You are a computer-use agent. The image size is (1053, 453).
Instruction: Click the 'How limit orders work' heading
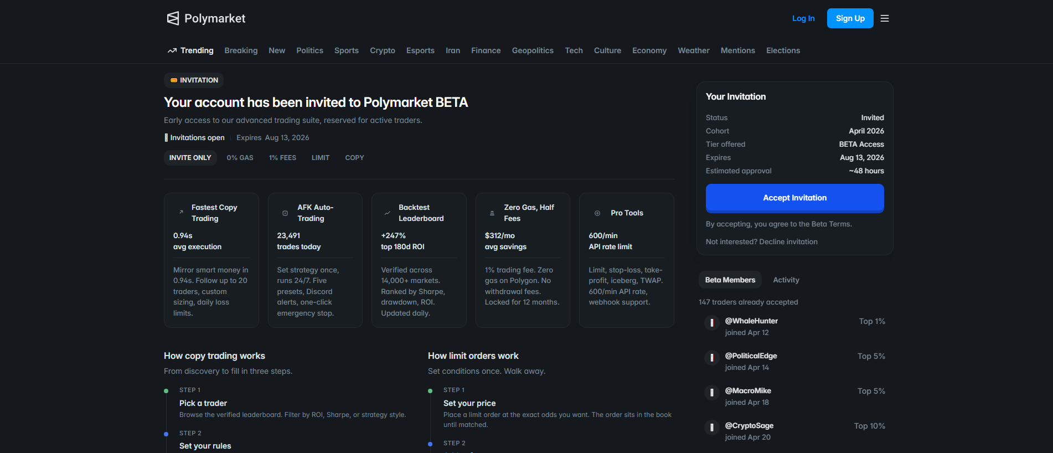[473, 356]
